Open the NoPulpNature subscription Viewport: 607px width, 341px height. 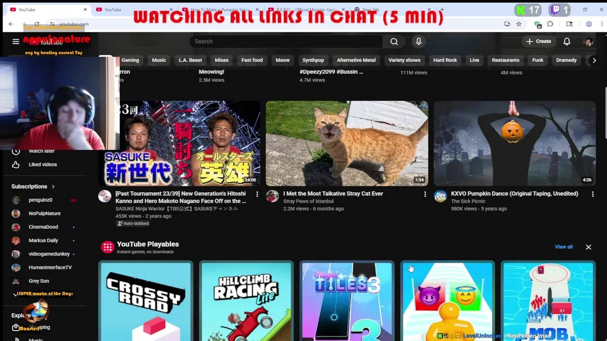click(x=45, y=214)
